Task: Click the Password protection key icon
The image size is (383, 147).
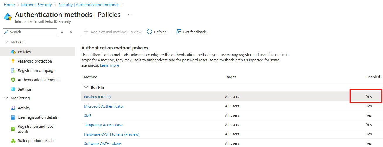Action: click(13, 61)
